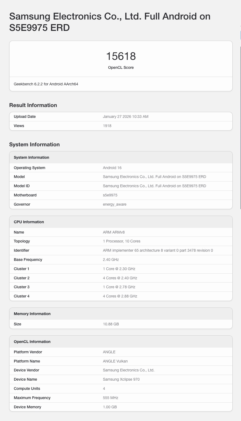The height and width of the screenshot is (421, 241).
Task: Click the energy_aware governor value
Action: click(115, 204)
